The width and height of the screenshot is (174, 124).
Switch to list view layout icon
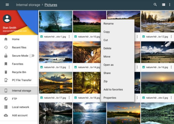point(164,5)
